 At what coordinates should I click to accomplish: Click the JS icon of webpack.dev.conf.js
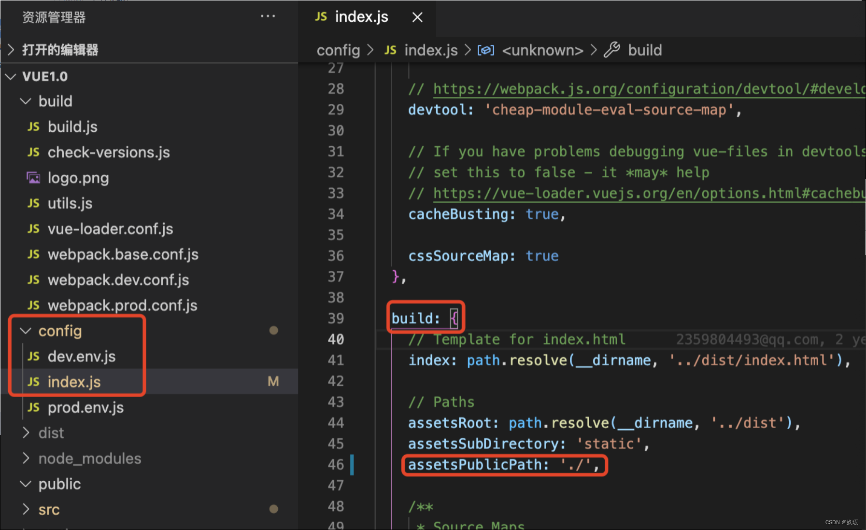[x=33, y=280]
